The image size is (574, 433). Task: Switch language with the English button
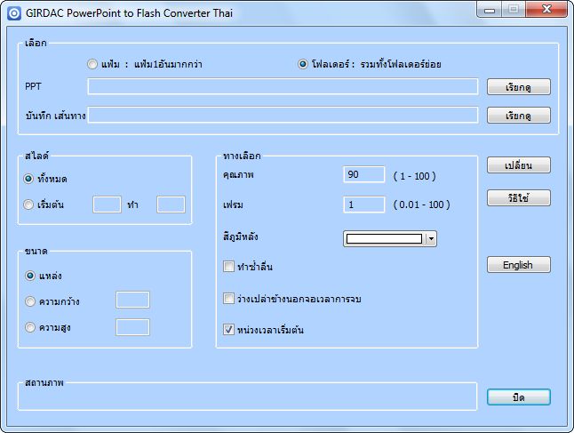click(x=518, y=264)
